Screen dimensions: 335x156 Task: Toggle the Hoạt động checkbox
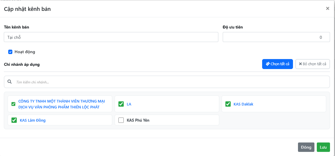[10, 52]
